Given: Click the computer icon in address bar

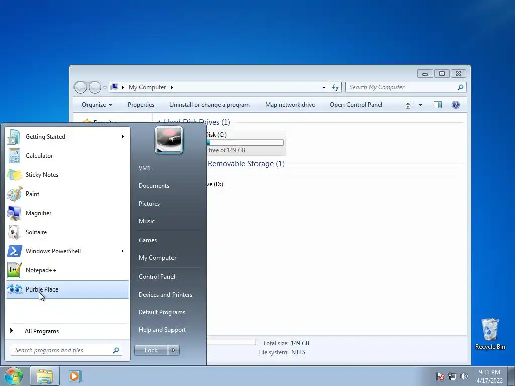Looking at the screenshot, I should (x=114, y=87).
